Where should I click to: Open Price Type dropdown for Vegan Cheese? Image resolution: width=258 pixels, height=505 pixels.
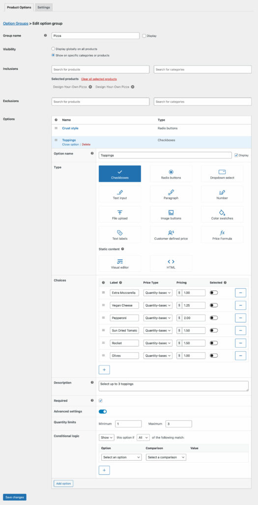158,305
